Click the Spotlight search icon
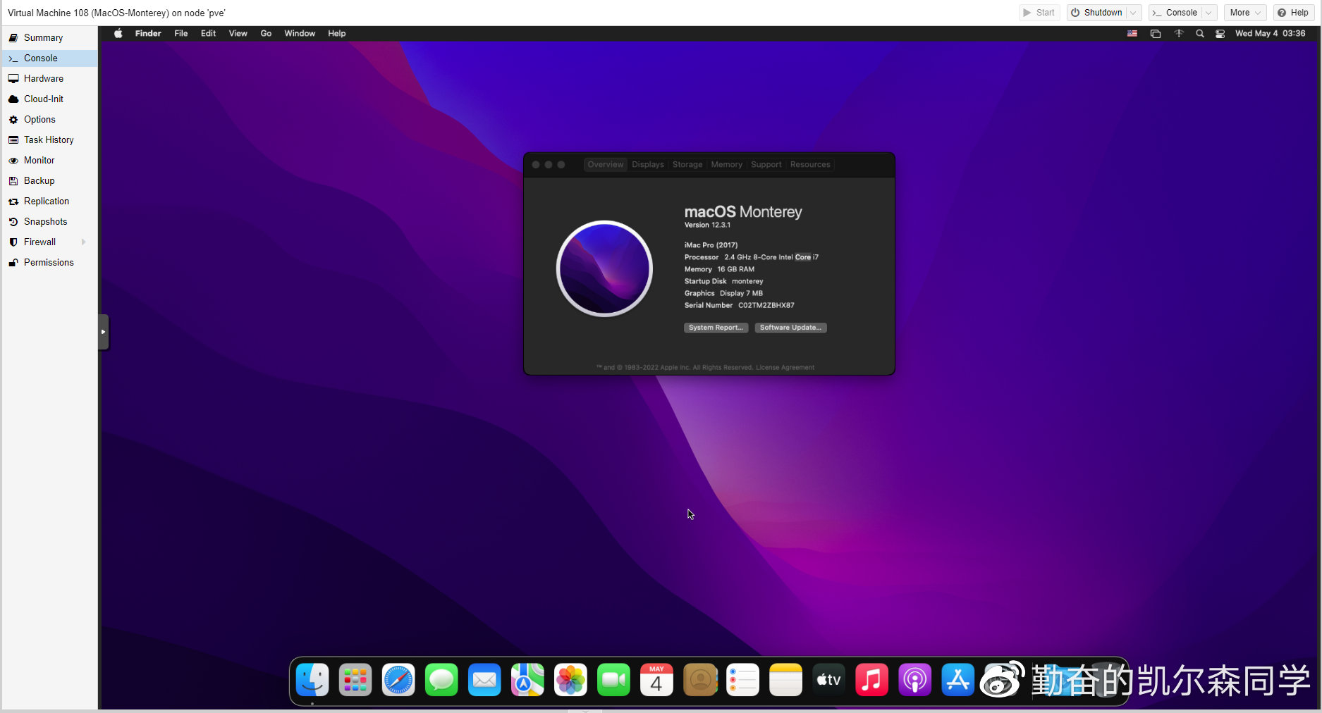Viewport: 1322px width, 713px height. pyautogui.click(x=1199, y=33)
